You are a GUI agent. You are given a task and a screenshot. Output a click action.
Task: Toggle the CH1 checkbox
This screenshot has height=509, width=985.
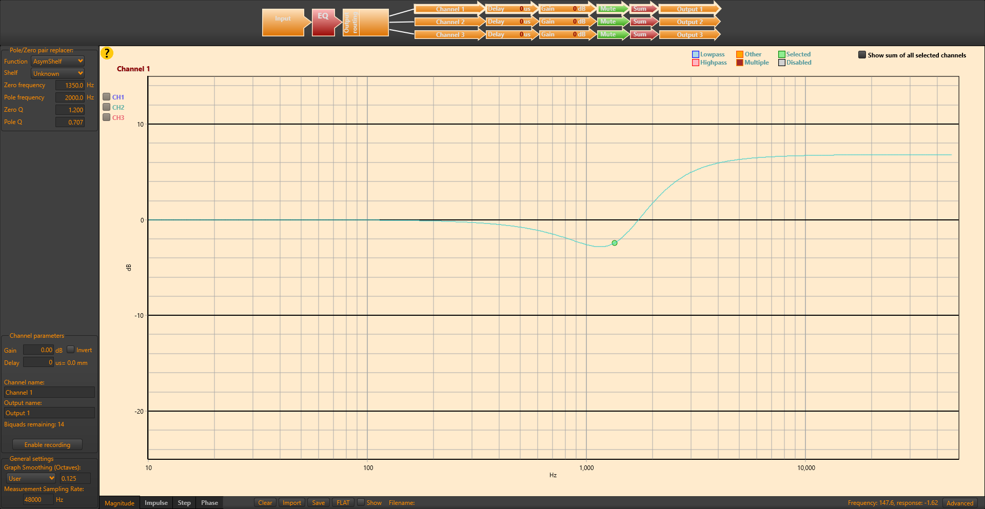pos(107,96)
